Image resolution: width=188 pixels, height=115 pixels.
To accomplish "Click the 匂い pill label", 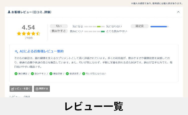I will [x=59, y=26].
